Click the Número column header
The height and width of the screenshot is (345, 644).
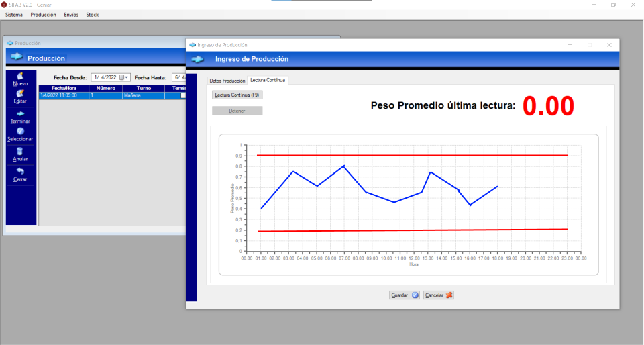pyautogui.click(x=105, y=89)
